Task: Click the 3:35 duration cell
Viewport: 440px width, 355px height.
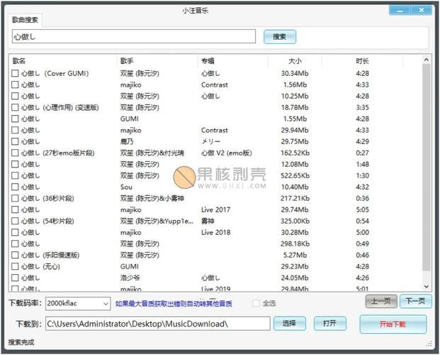Action: (x=362, y=107)
